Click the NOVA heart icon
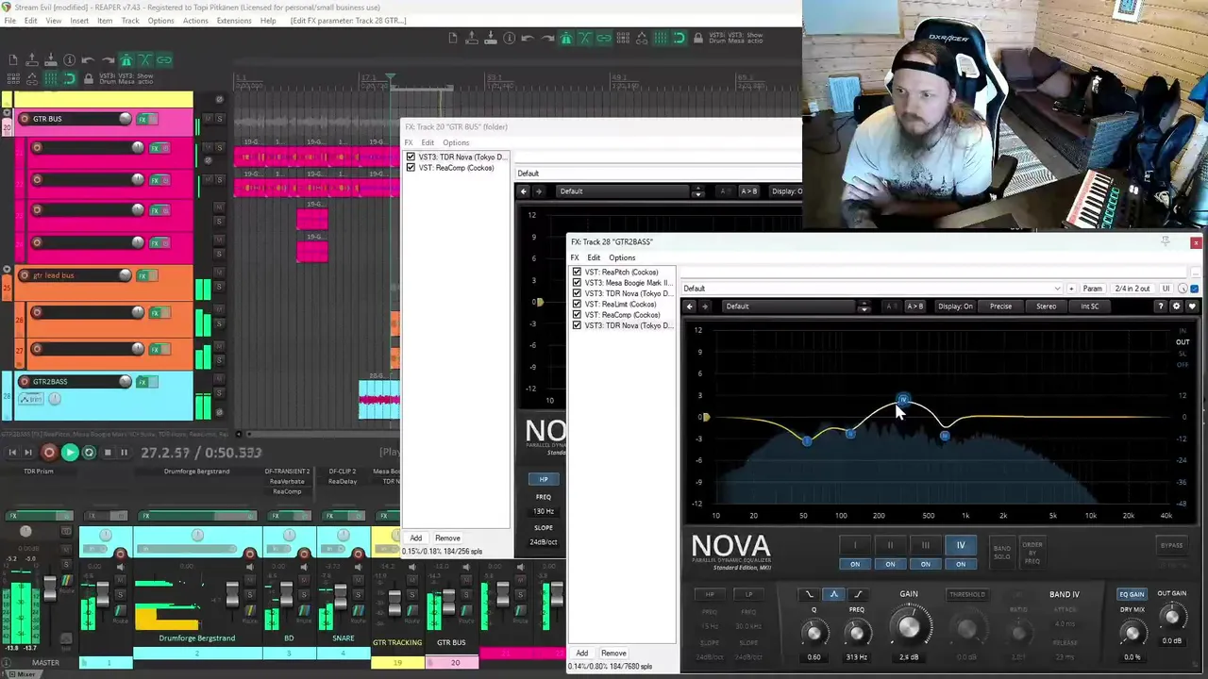This screenshot has width=1208, height=679. tap(1192, 306)
